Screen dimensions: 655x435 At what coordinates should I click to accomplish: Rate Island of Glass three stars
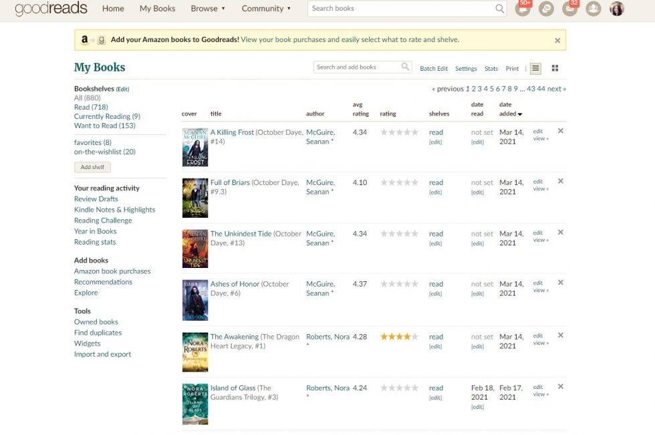coord(399,388)
